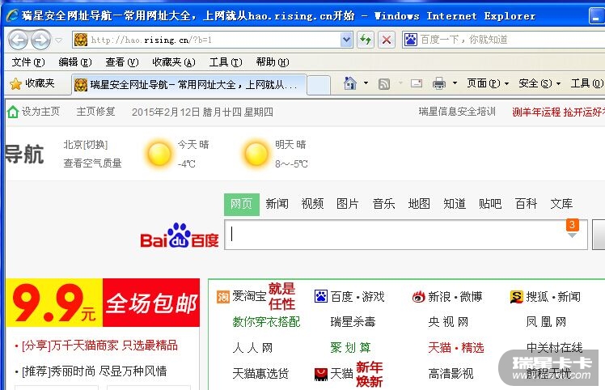This screenshot has width=605, height=390.
Task: Focus the Baidu toolbar search field
Action: point(511,40)
